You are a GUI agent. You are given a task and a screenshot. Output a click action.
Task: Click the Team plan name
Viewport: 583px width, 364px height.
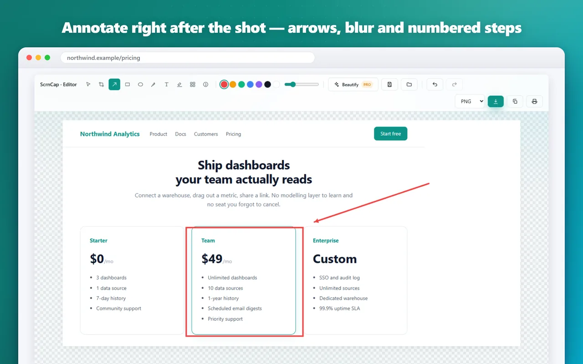(208, 241)
